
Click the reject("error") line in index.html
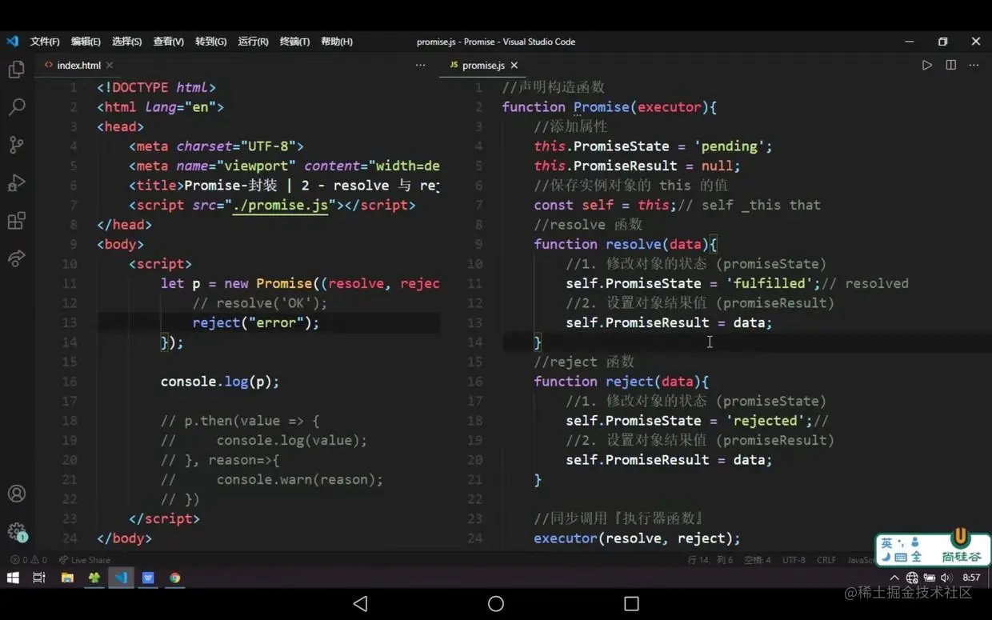pyautogui.click(x=255, y=322)
